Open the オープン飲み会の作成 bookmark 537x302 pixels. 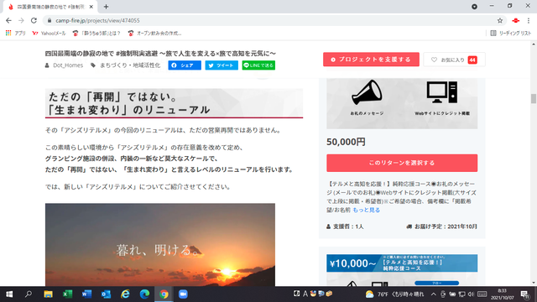154,34
